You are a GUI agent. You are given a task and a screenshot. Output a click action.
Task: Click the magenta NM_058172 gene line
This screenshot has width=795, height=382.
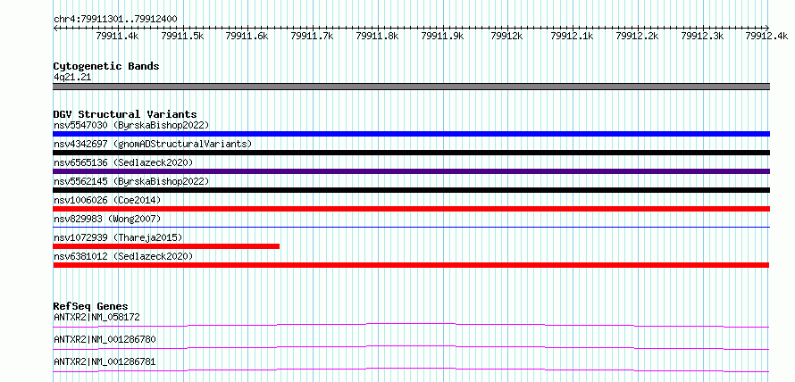click(x=411, y=325)
